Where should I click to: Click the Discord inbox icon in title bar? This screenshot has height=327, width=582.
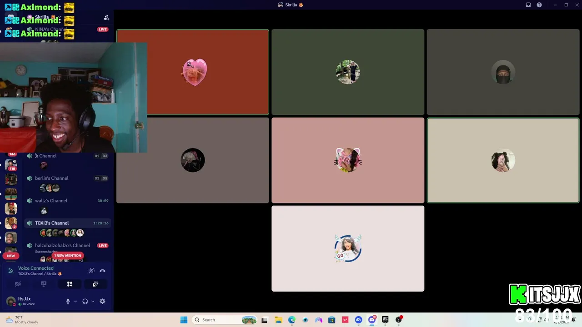pos(528,5)
